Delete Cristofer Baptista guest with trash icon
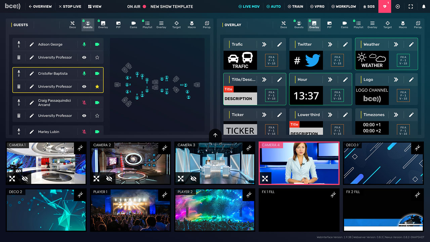Viewport: 430px width, 242px height. (x=19, y=86)
